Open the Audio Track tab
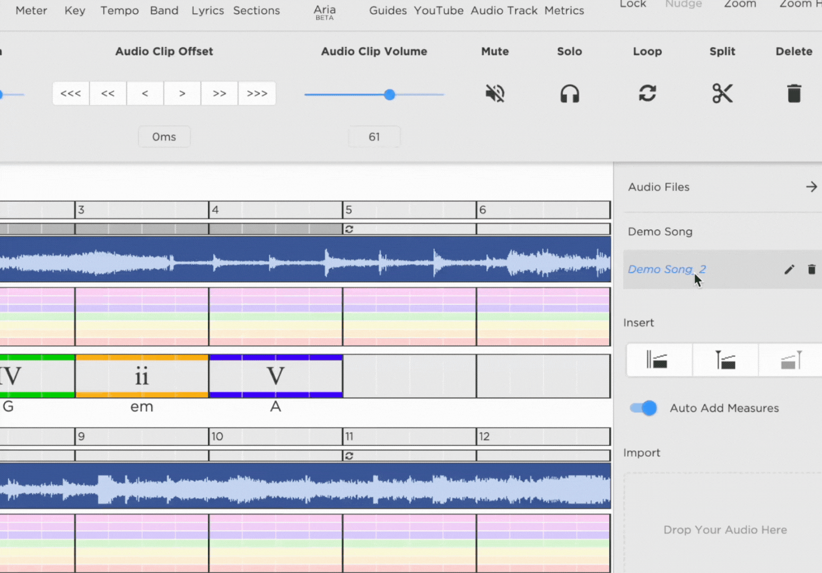Screen dimensions: 822x573 click(x=504, y=11)
